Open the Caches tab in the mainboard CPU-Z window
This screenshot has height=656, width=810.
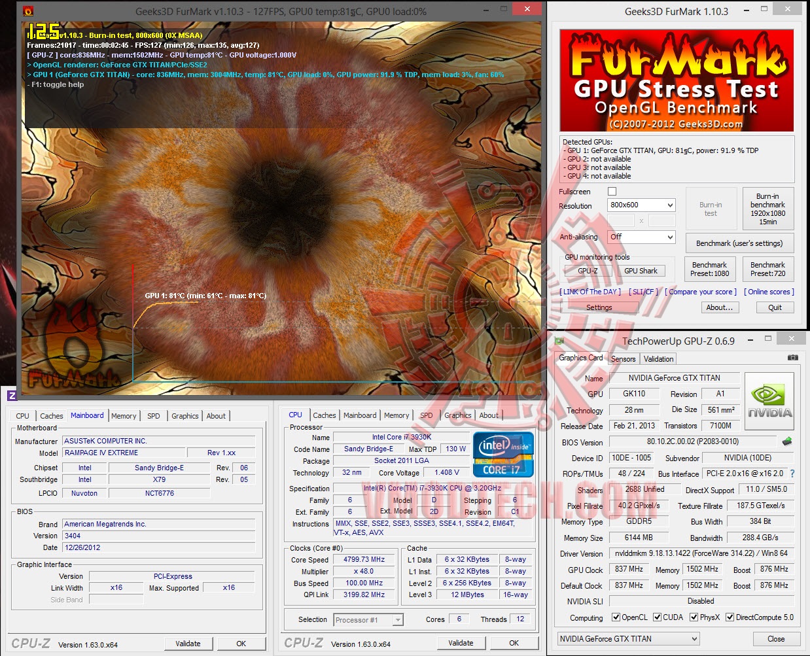click(x=52, y=416)
